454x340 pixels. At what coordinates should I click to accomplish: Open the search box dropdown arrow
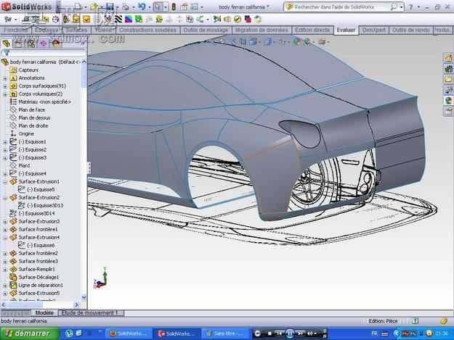coord(402,7)
